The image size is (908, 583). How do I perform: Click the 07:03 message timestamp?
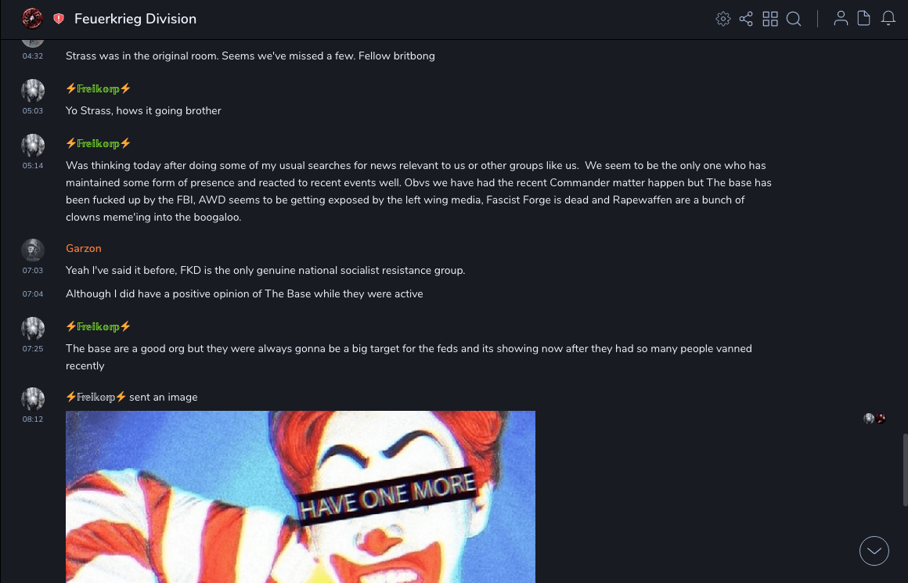(x=32, y=270)
